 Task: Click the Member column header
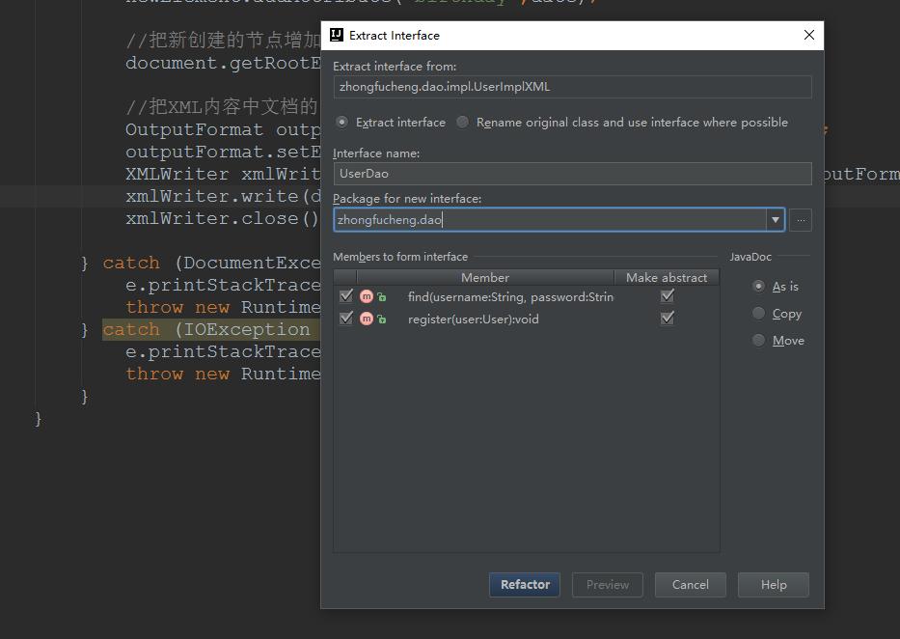(x=485, y=277)
